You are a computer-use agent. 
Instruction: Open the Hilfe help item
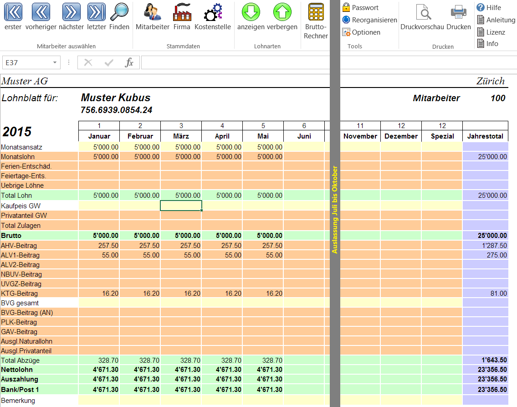(x=489, y=8)
